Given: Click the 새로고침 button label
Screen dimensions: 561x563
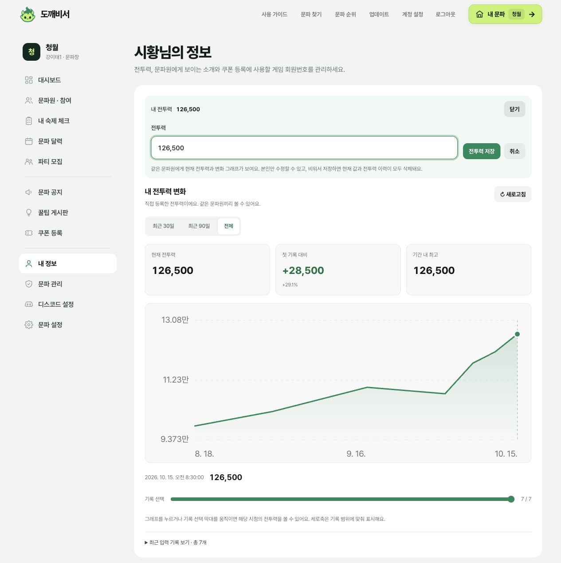Looking at the screenshot, I should coord(516,194).
